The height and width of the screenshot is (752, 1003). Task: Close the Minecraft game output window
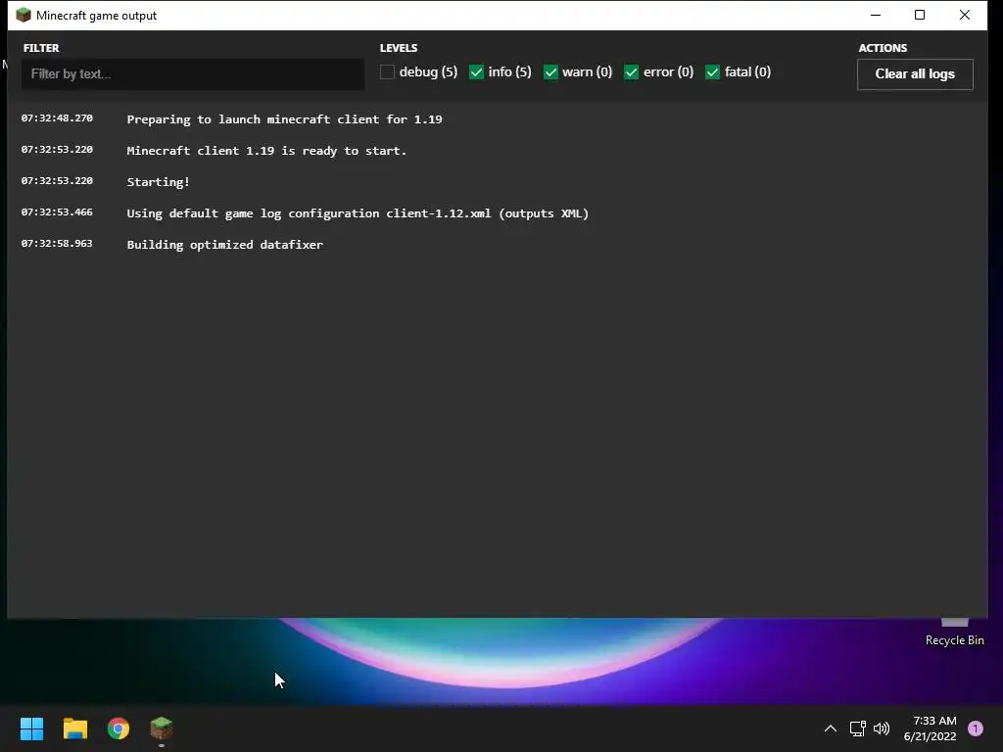click(x=965, y=15)
